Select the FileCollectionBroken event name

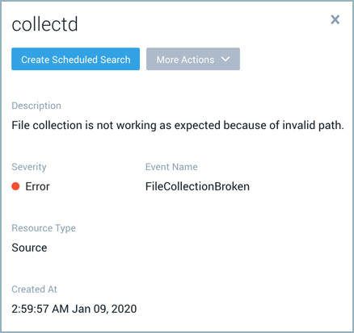pyautogui.click(x=197, y=186)
